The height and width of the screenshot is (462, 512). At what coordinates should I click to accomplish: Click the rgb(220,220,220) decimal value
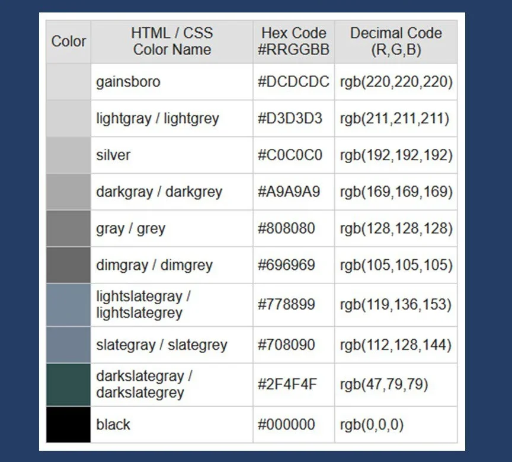coord(396,82)
